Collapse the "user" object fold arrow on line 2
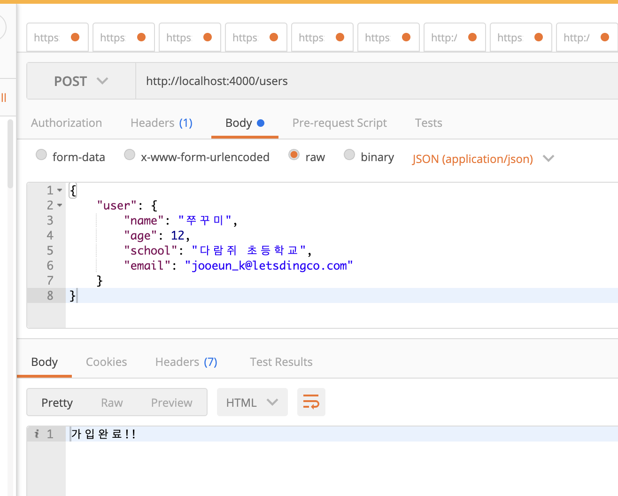Screen dimensions: 618x496 60,205
